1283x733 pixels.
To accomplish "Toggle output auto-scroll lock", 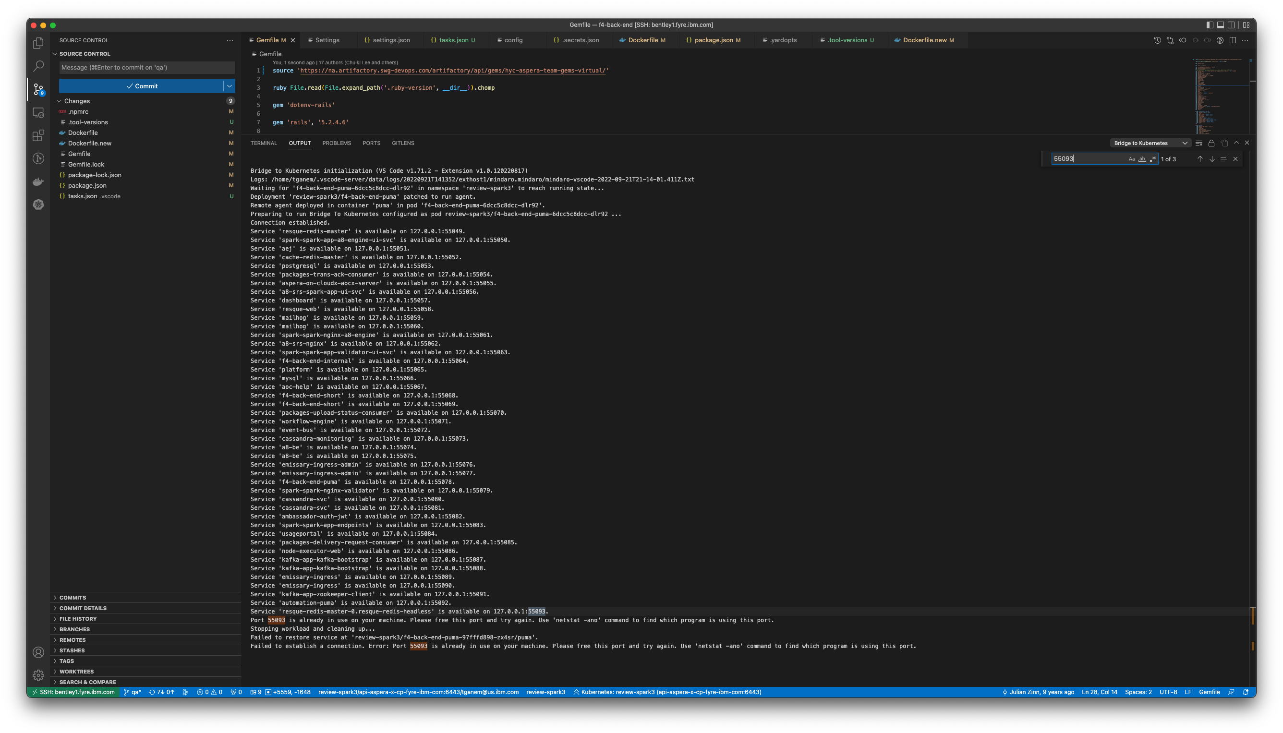I will (1211, 143).
